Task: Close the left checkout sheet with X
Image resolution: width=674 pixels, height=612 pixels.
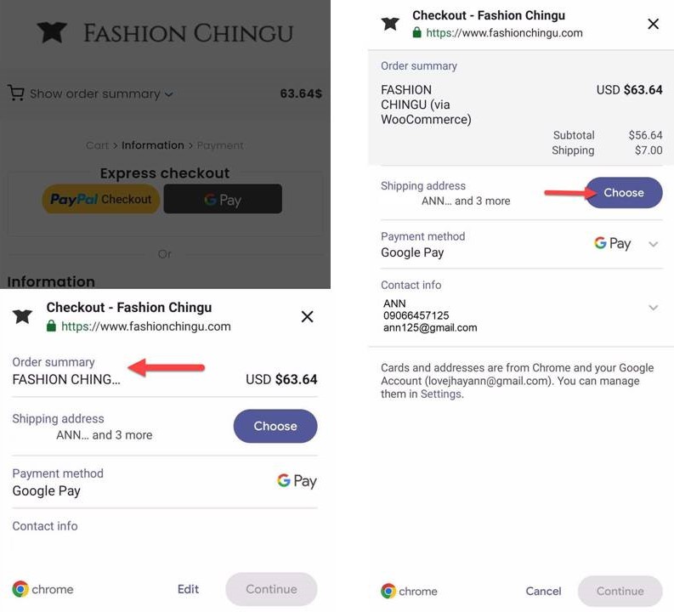Action: click(307, 317)
